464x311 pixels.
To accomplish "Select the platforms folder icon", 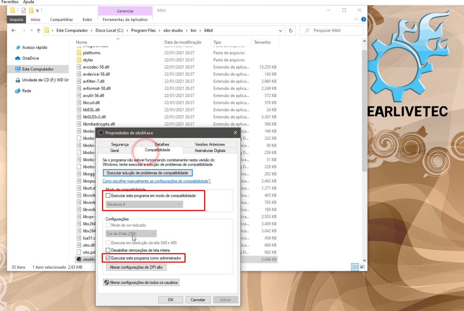I will [x=79, y=53].
